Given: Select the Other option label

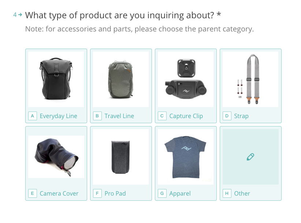Looking at the screenshot, I should click(x=242, y=193).
